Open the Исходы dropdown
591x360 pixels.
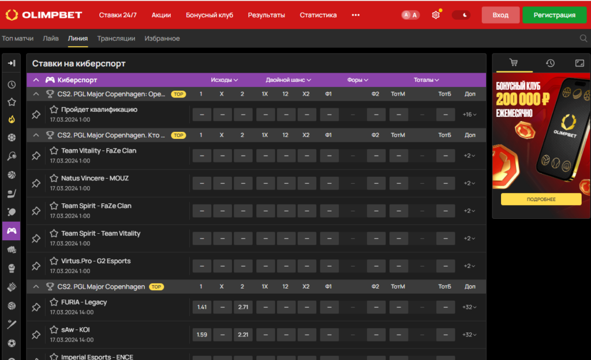(x=225, y=79)
